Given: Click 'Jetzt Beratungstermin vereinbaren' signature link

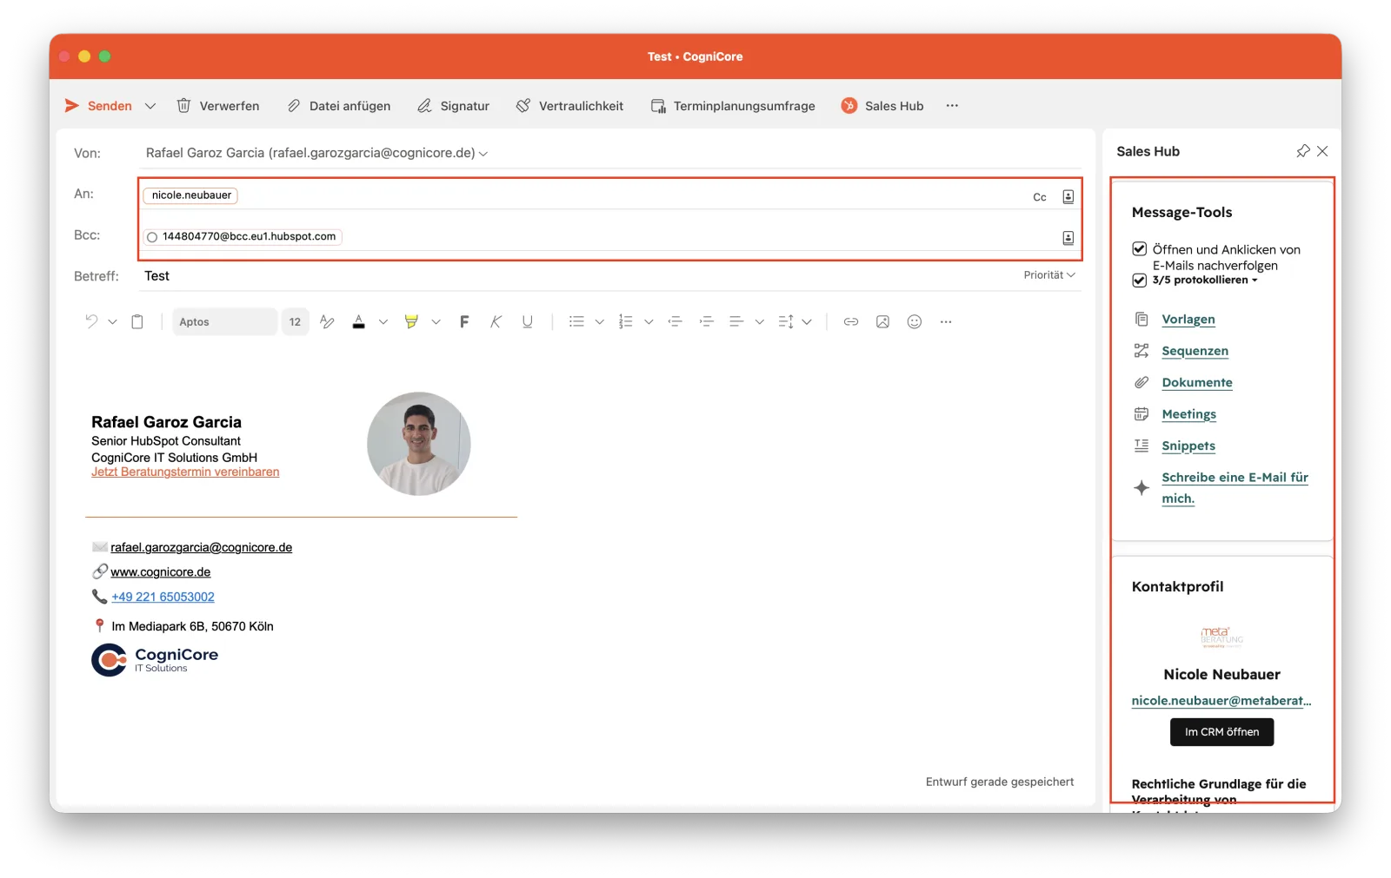Looking at the screenshot, I should click(x=185, y=472).
